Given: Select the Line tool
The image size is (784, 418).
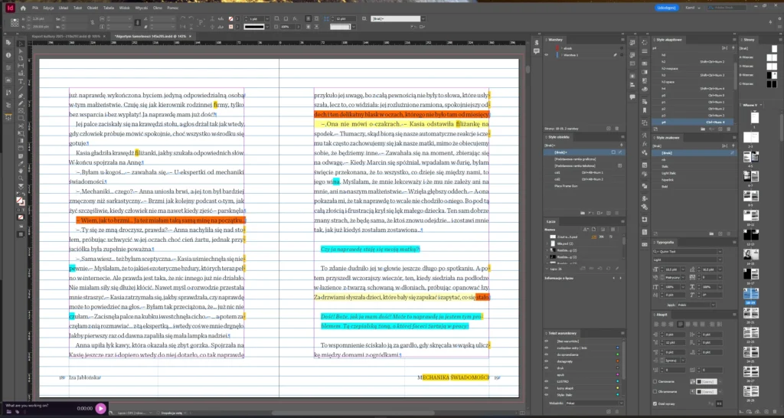Looking at the screenshot, I should tap(21, 88).
